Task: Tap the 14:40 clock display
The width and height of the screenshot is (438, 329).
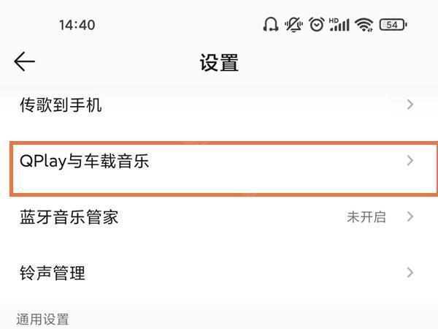Action: [77, 25]
